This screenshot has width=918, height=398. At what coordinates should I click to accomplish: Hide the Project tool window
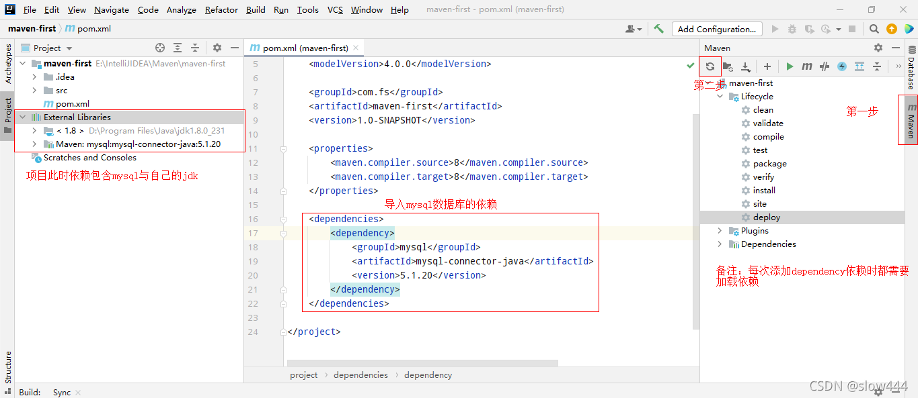coord(235,48)
